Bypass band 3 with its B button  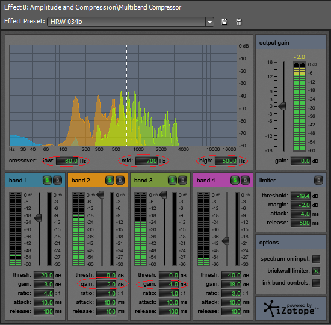click(x=182, y=180)
